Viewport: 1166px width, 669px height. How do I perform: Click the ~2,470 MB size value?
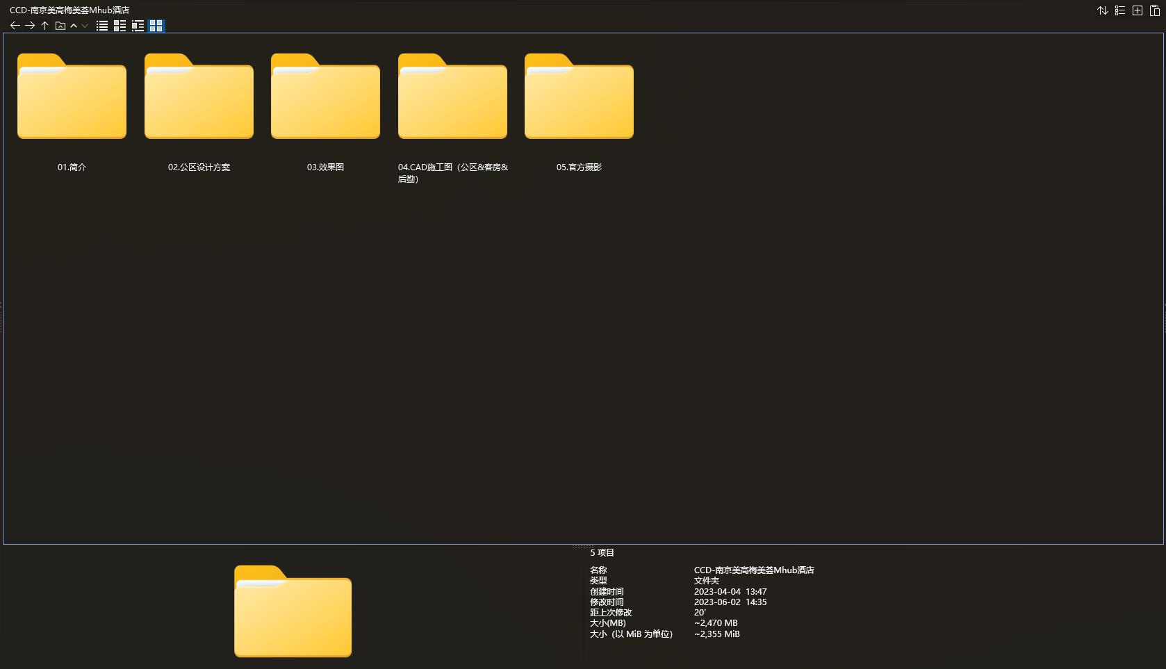click(716, 623)
